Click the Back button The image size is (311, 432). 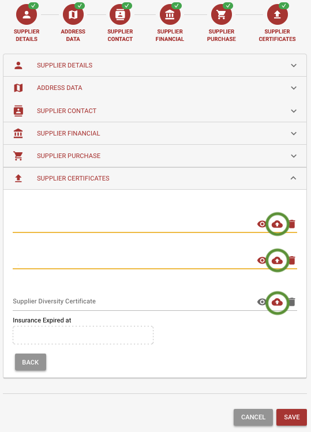coord(31,362)
